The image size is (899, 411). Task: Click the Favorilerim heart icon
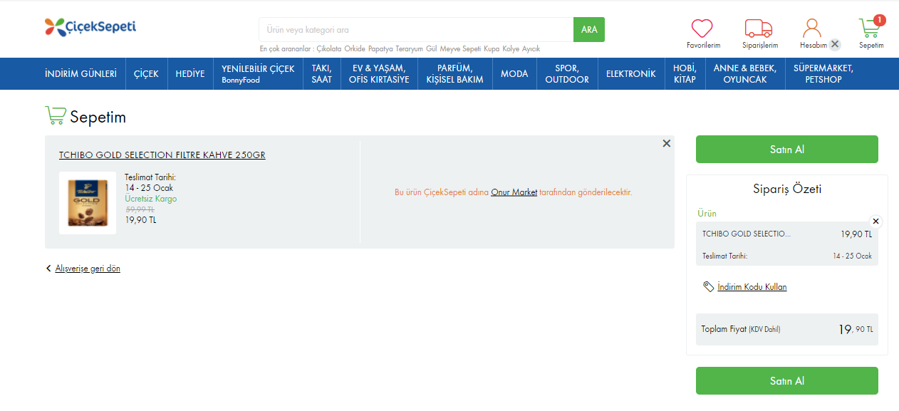tap(702, 28)
